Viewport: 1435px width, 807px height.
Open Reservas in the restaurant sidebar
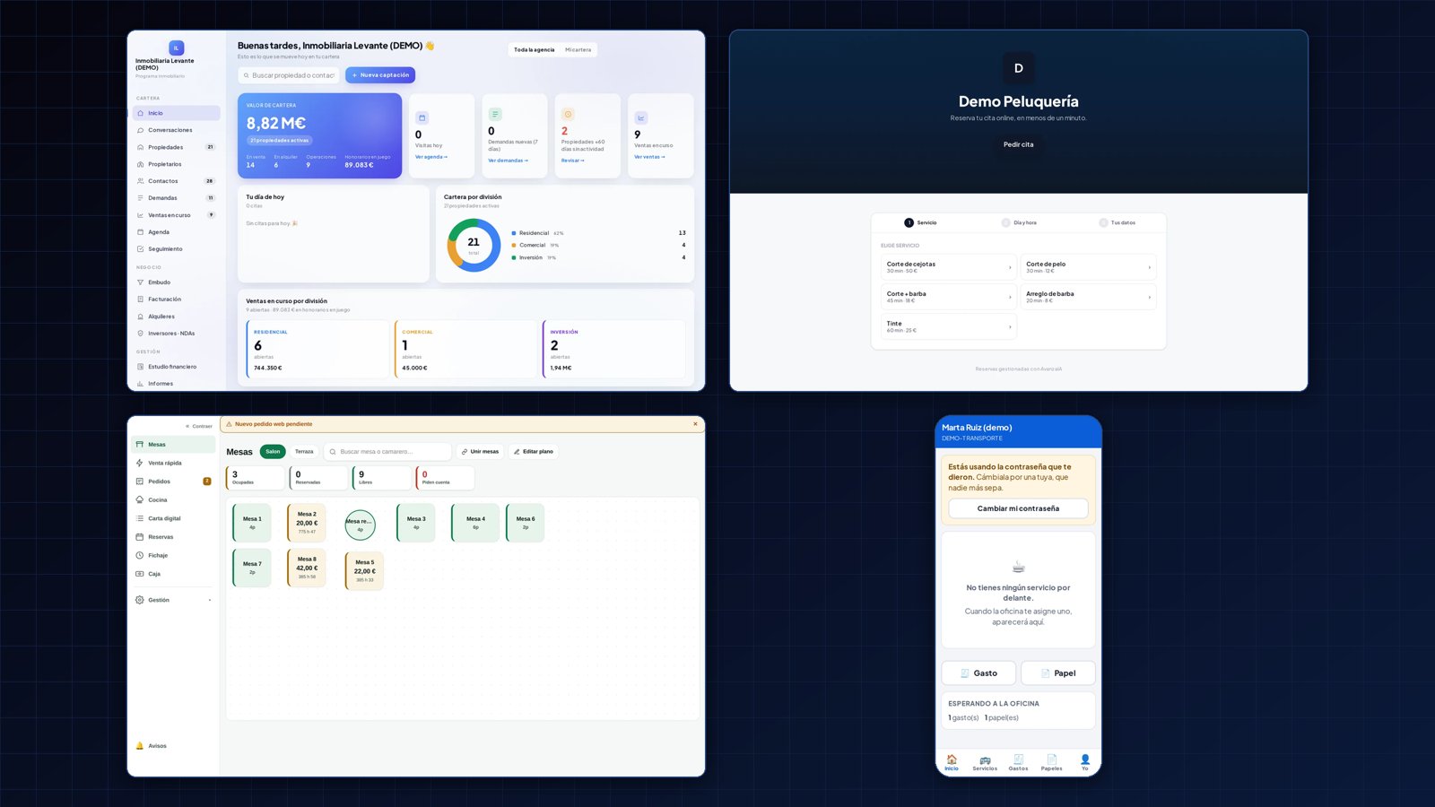[x=173, y=537]
